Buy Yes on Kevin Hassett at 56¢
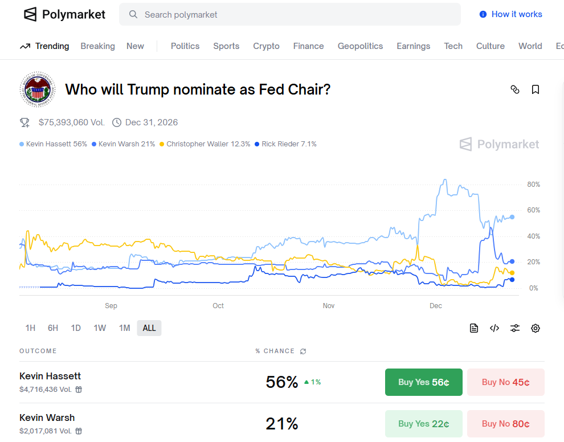The height and width of the screenshot is (442, 564). tap(423, 382)
